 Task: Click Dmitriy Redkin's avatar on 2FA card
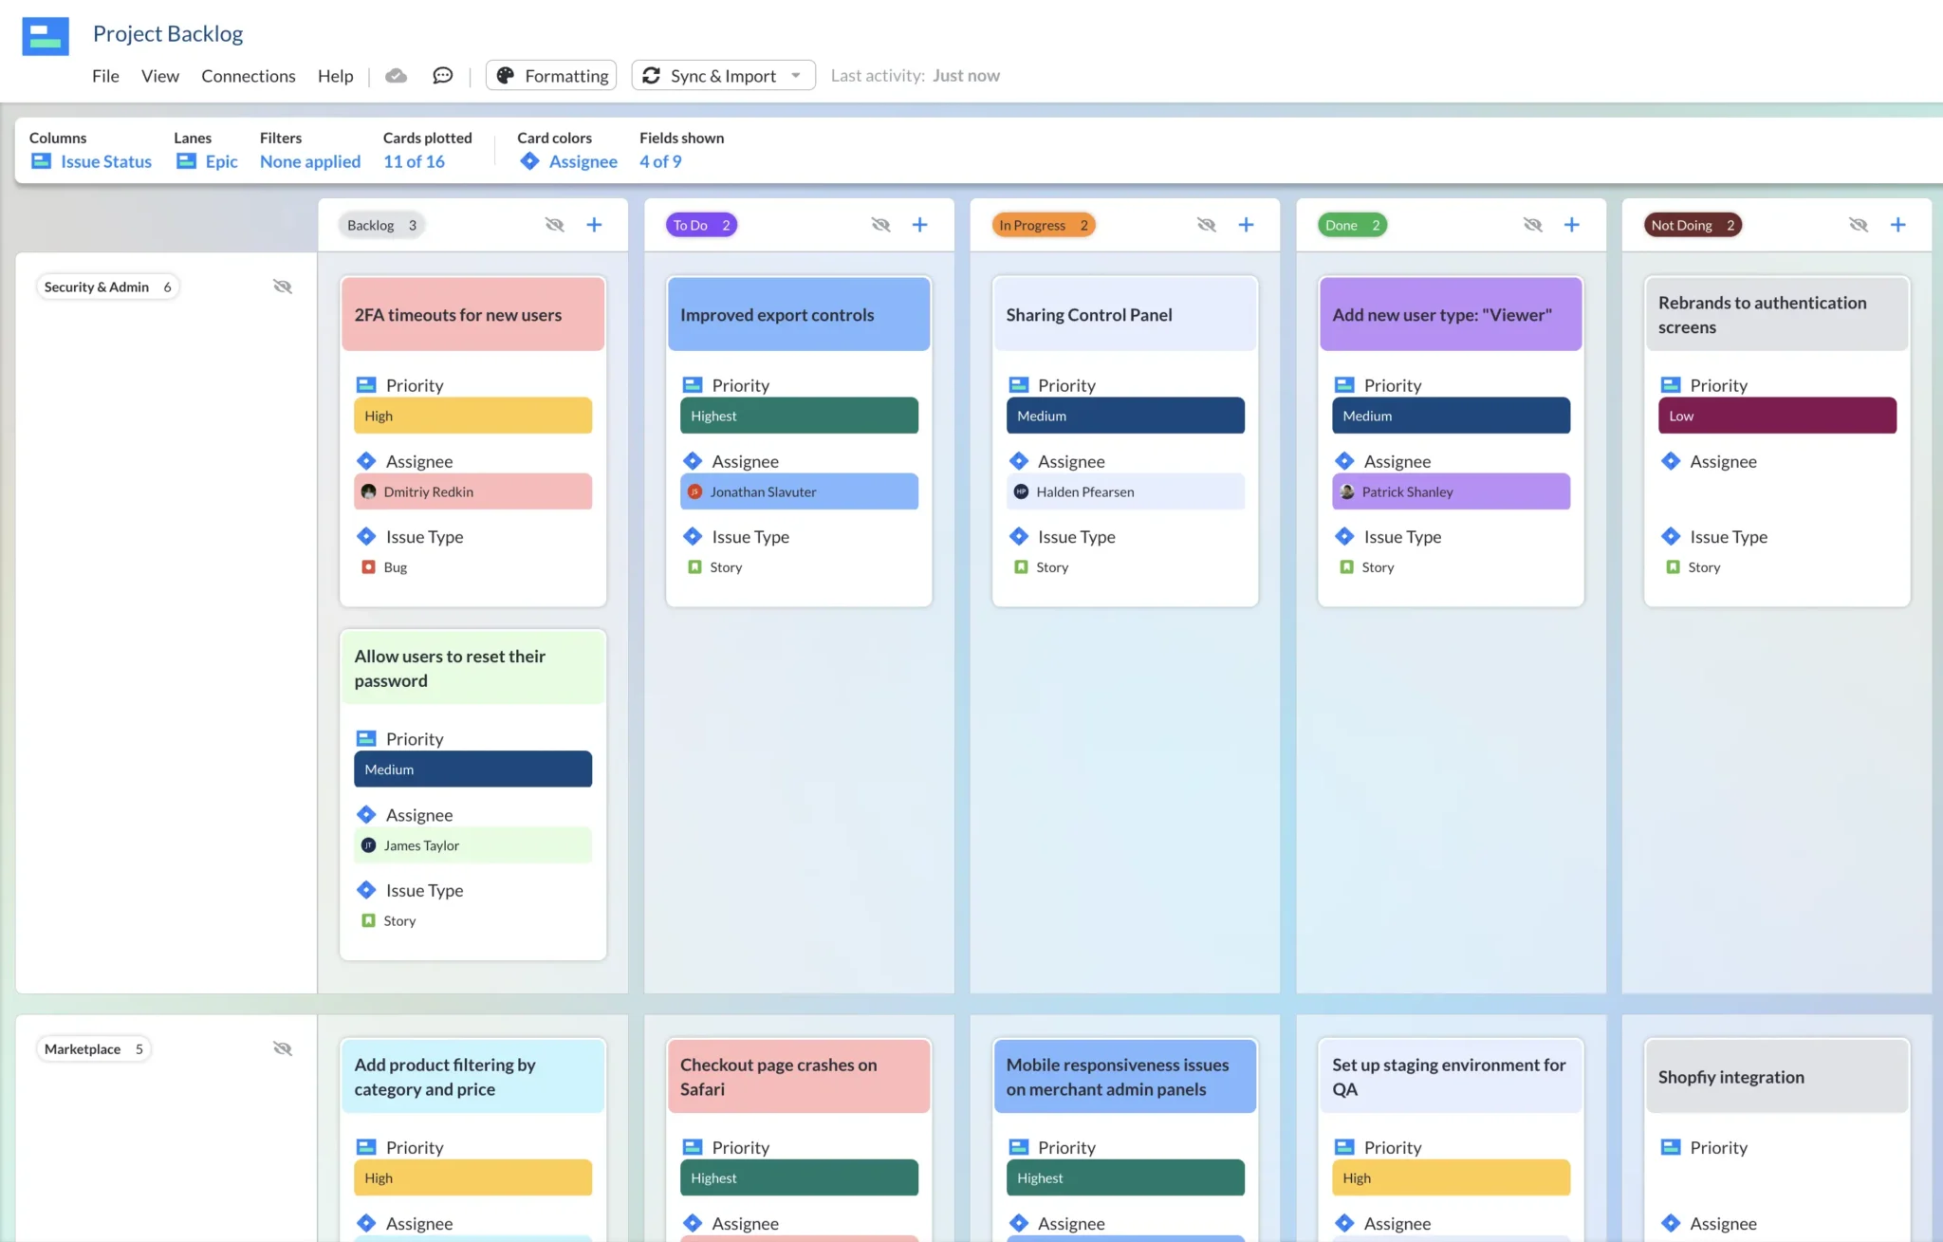(x=369, y=491)
